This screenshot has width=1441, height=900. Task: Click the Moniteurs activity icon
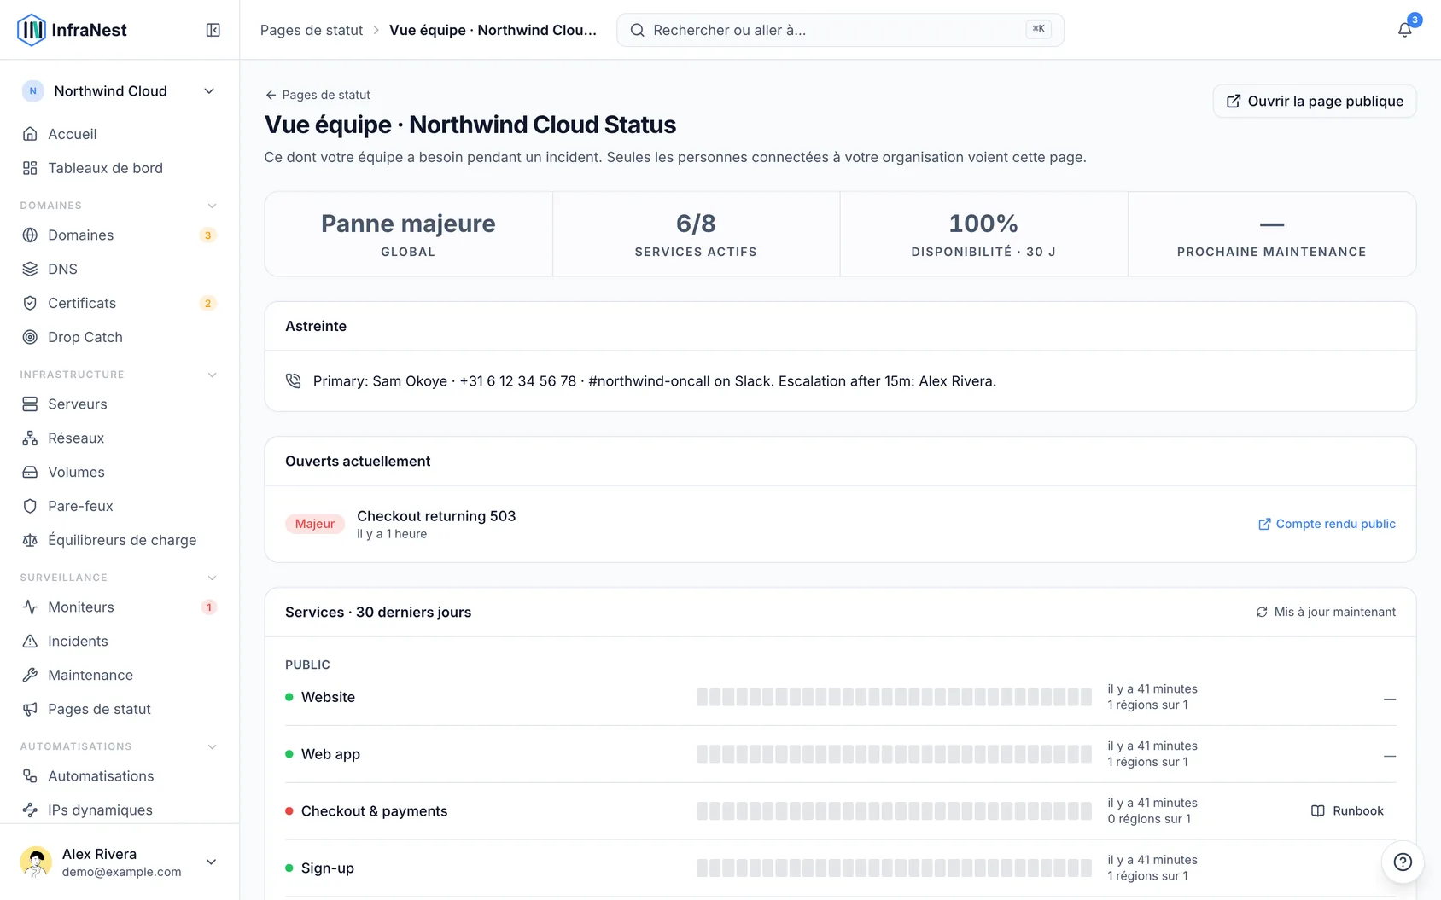(x=30, y=607)
